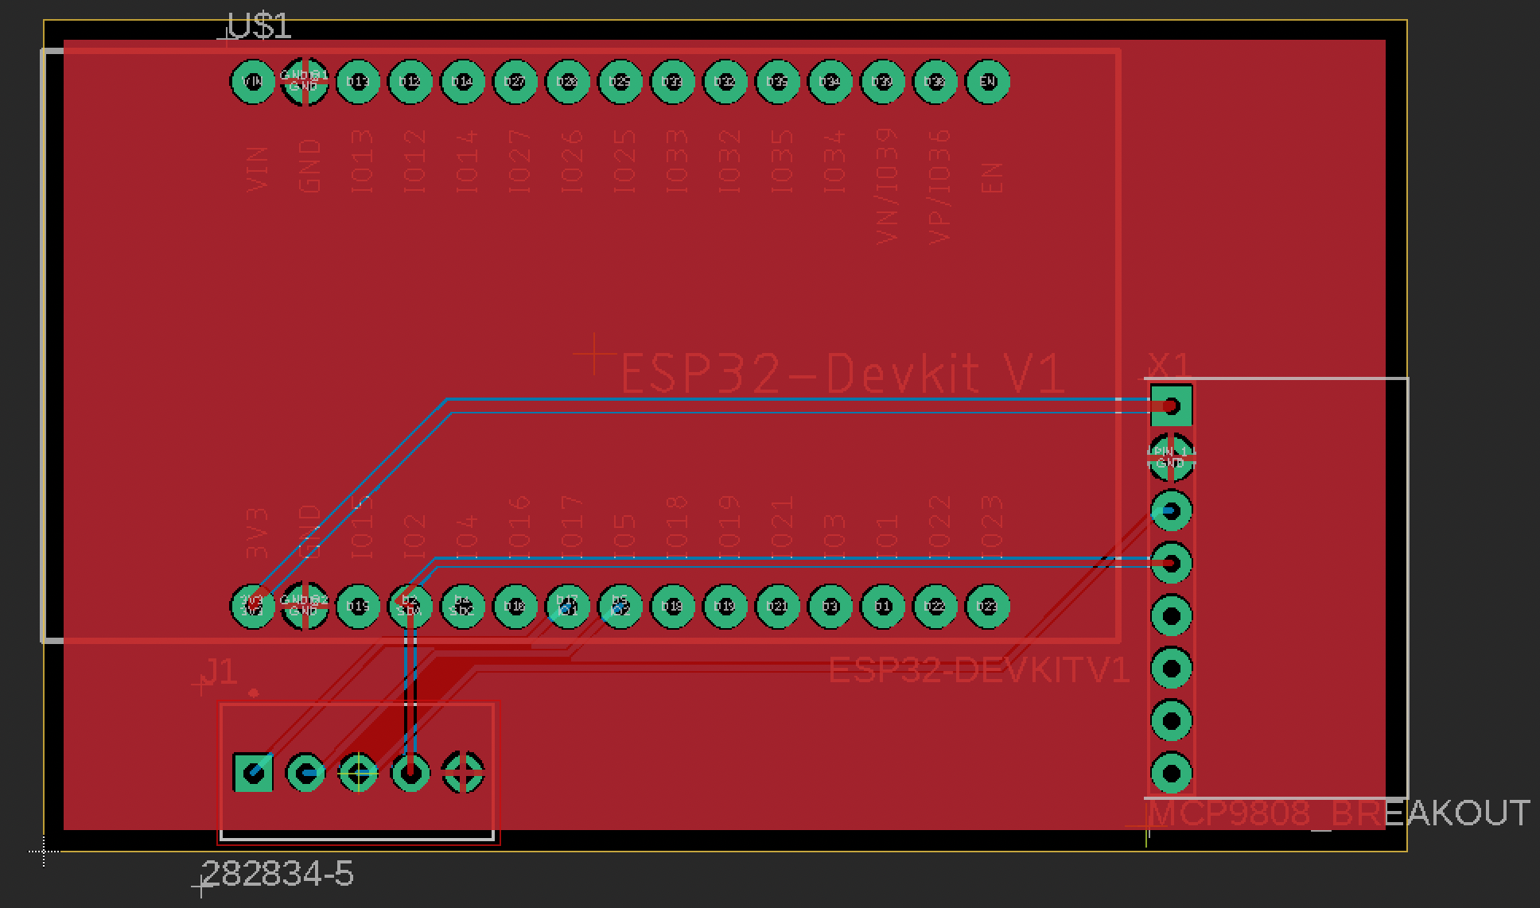The image size is (1540, 908).
Task: Select the GND pad on the ESP32 top row
Action: click(x=305, y=81)
